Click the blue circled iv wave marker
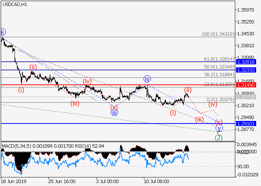Image resolution: width=261 pixels, height=186 pixels. pos(147,79)
